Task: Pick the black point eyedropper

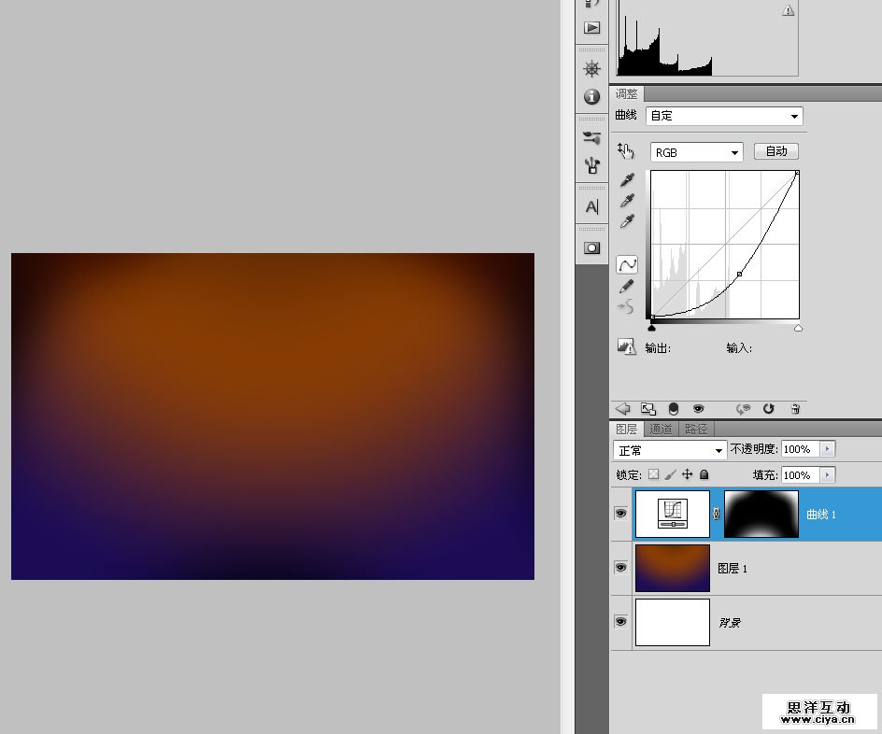Action: (x=627, y=179)
